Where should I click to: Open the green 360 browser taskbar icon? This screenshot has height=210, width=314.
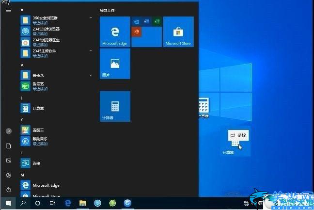(112, 203)
